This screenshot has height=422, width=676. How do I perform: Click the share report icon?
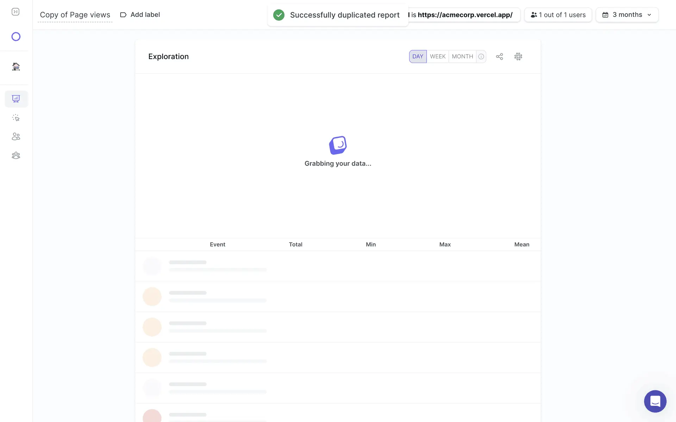(499, 57)
